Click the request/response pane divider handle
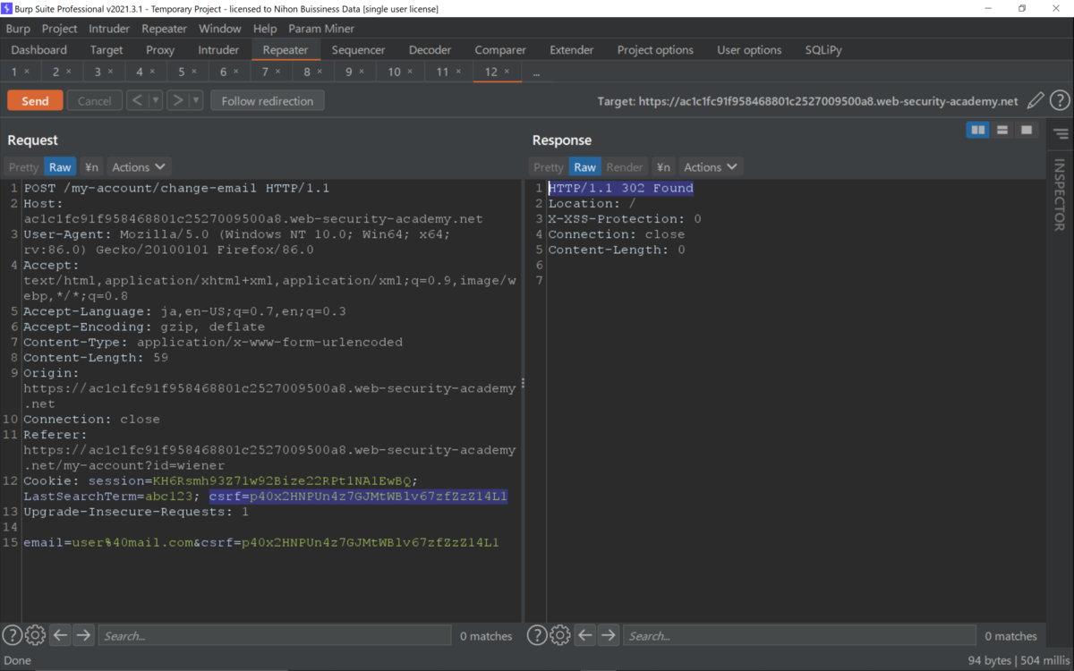1074x671 pixels. (x=523, y=383)
